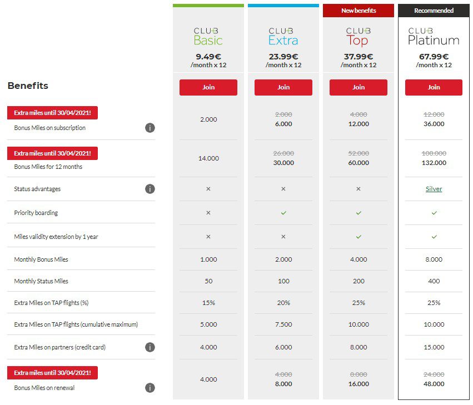473x405 pixels.
Task: Click the Club Top logo
Action: point(359,37)
